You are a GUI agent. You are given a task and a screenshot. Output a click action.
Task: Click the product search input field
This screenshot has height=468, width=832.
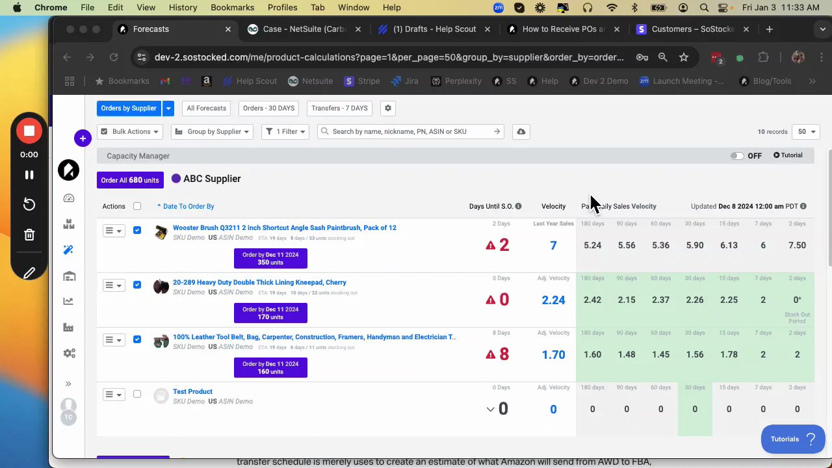411,132
